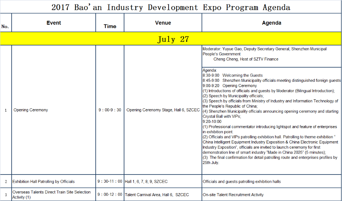Viewport: 342px width, 201px height.
Task: Click 'Opening Cerenomy Stage, Hall 6, SZCEC' venue cell
Action: tap(163, 110)
